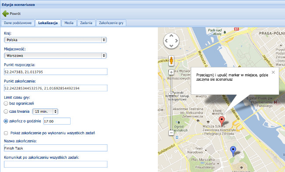Pan the map down with the bottom arrow
285x172 pixels.
[x=171, y=46]
